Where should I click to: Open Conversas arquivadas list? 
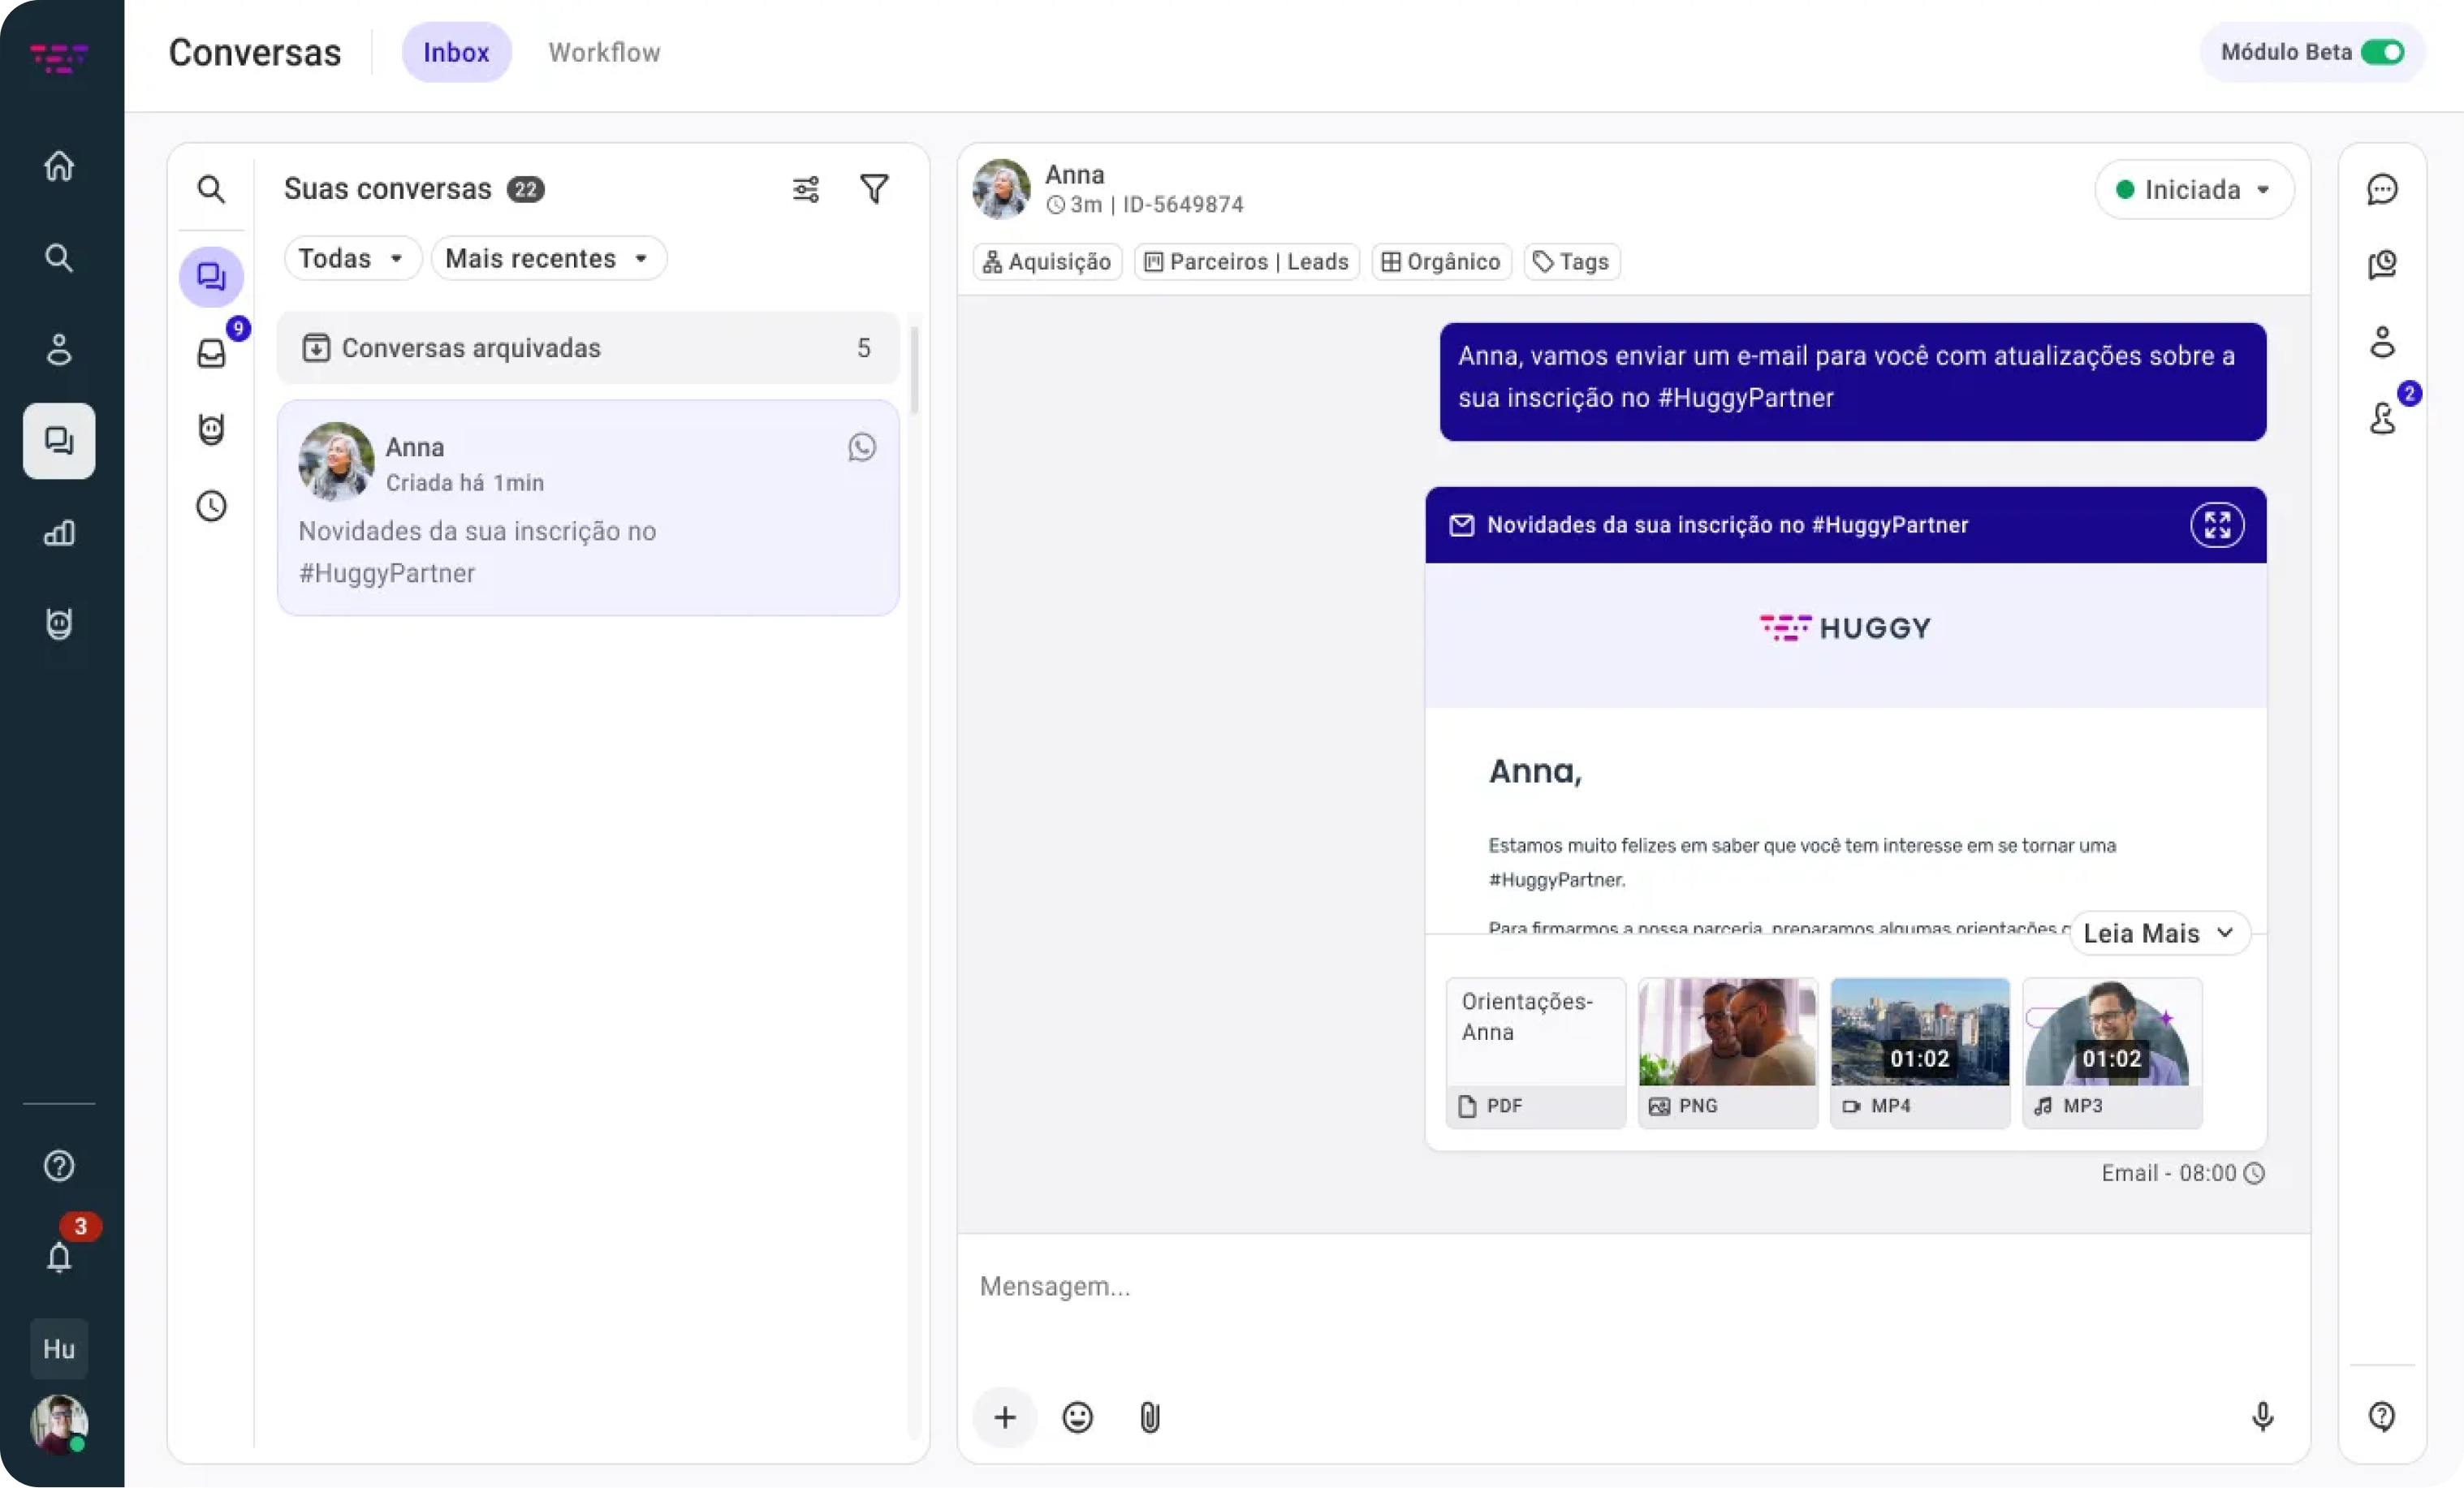(x=588, y=348)
